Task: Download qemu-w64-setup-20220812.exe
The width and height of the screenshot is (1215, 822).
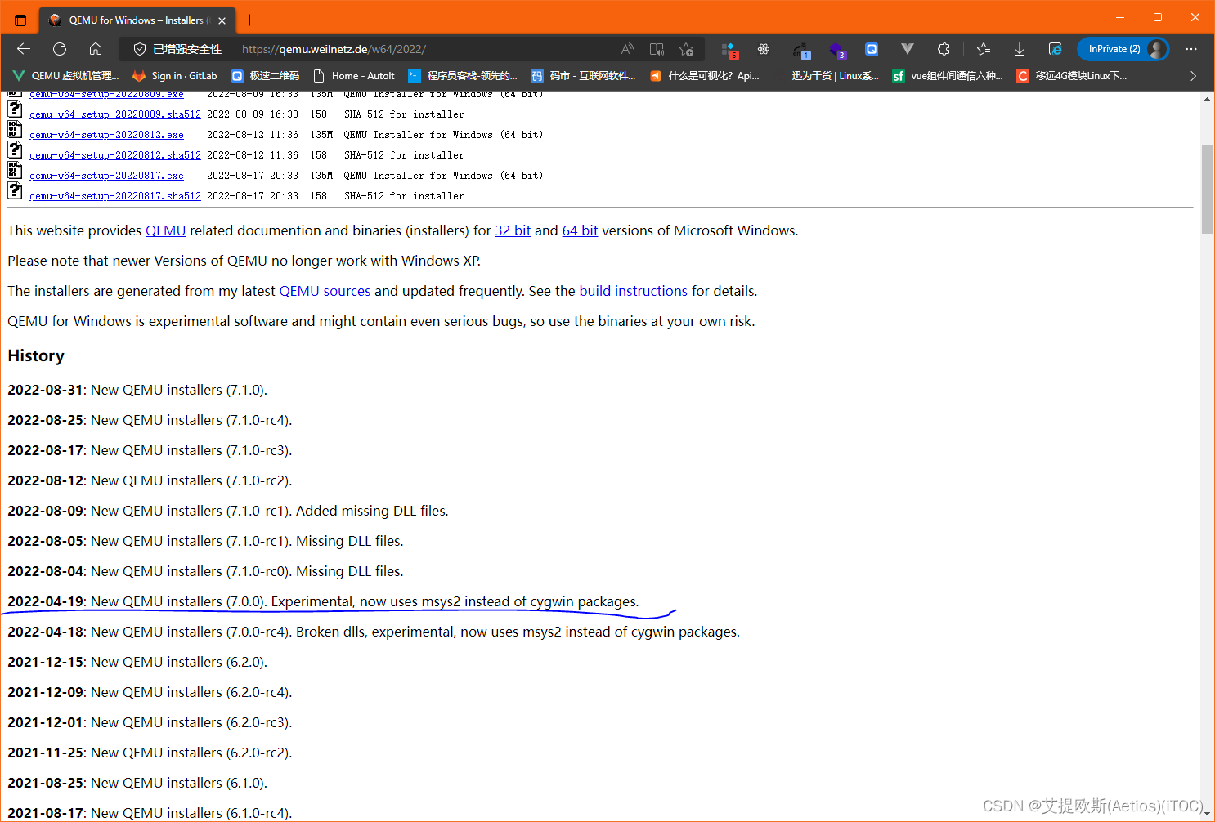Action: click(106, 135)
